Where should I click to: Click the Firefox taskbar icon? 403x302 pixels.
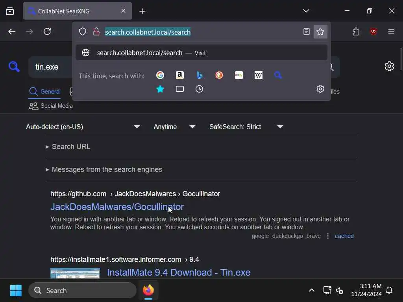click(148, 291)
